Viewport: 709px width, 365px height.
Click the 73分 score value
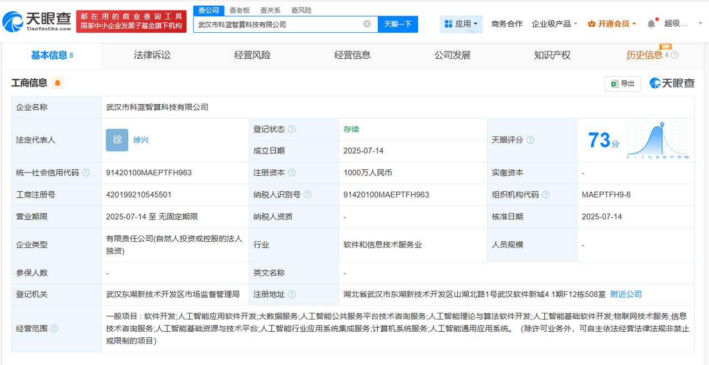tap(604, 140)
